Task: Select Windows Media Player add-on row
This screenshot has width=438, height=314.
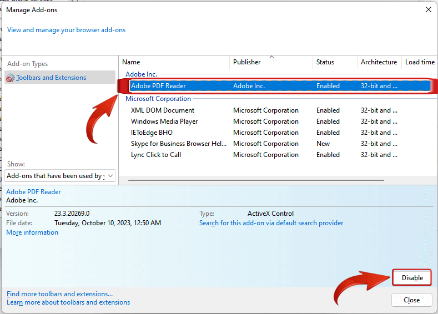Action: point(164,121)
